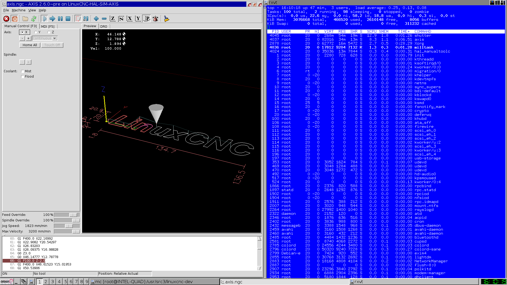Viewport: 507px width, 285px height.
Task: Increase spindle speed plus button
Action: [x=29, y=62]
